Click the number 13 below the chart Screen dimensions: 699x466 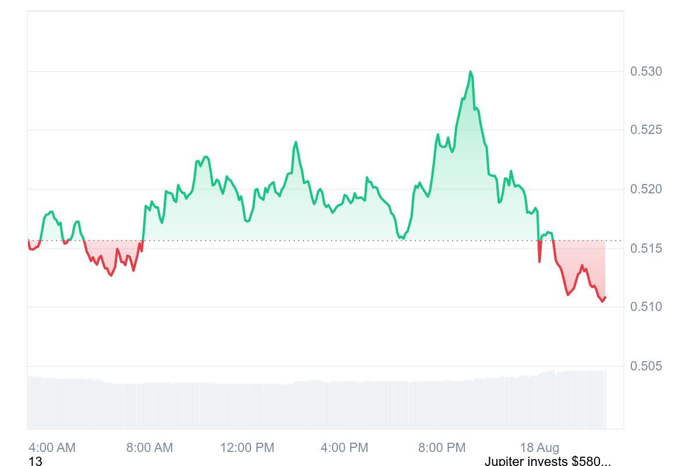(x=36, y=461)
